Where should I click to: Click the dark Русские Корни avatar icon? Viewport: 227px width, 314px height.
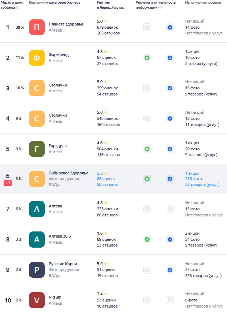pos(37,270)
